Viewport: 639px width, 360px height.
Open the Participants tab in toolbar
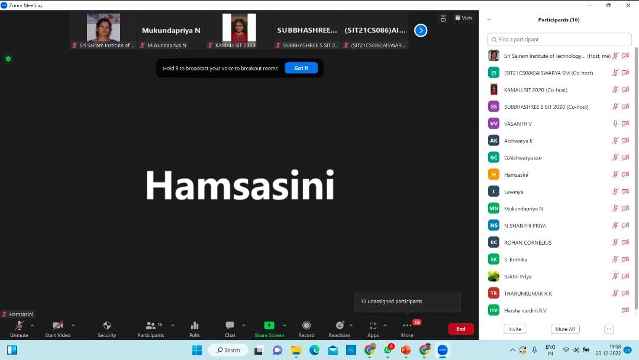[x=151, y=326]
